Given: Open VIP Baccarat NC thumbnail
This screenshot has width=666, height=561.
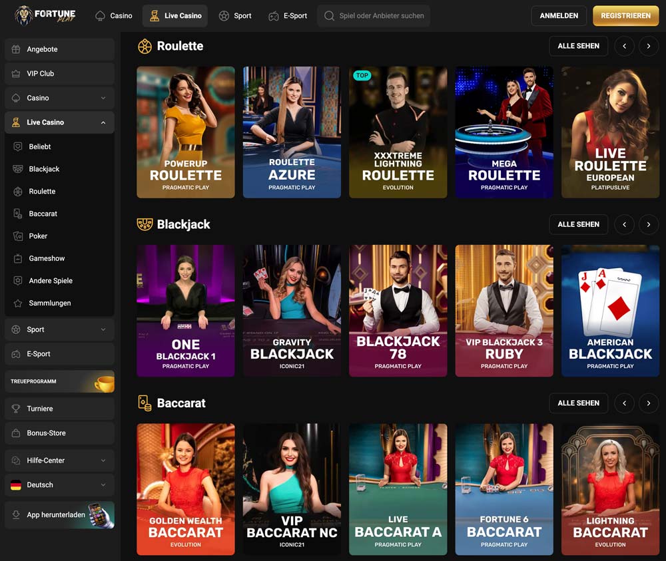Looking at the screenshot, I should click(x=292, y=489).
